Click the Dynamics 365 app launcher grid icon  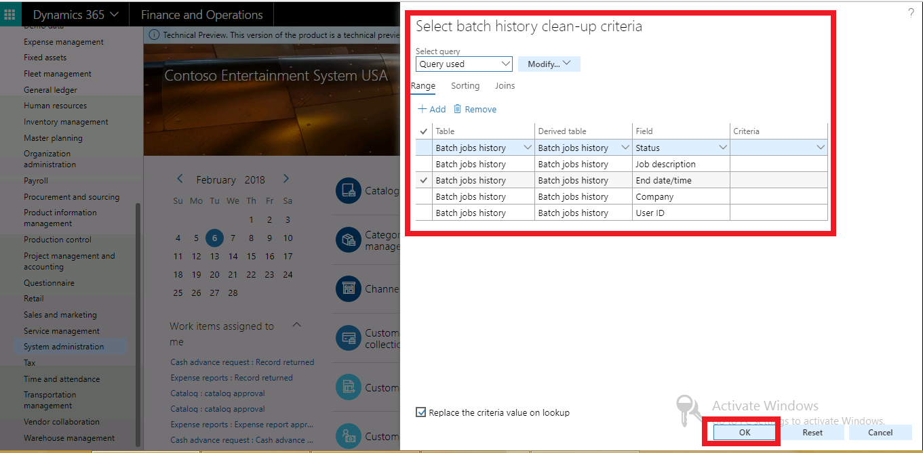9,14
